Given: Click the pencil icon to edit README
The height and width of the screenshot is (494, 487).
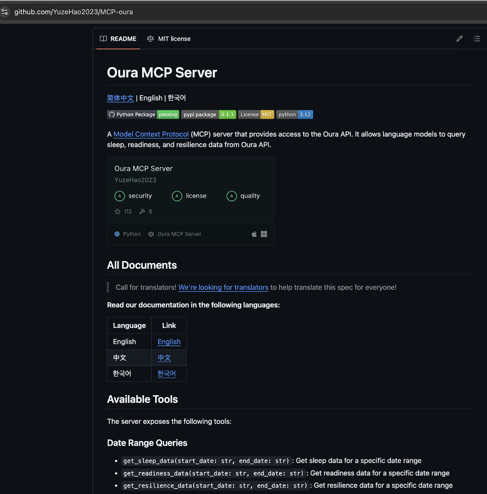Looking at the screenshot, I should pos(459,39).
